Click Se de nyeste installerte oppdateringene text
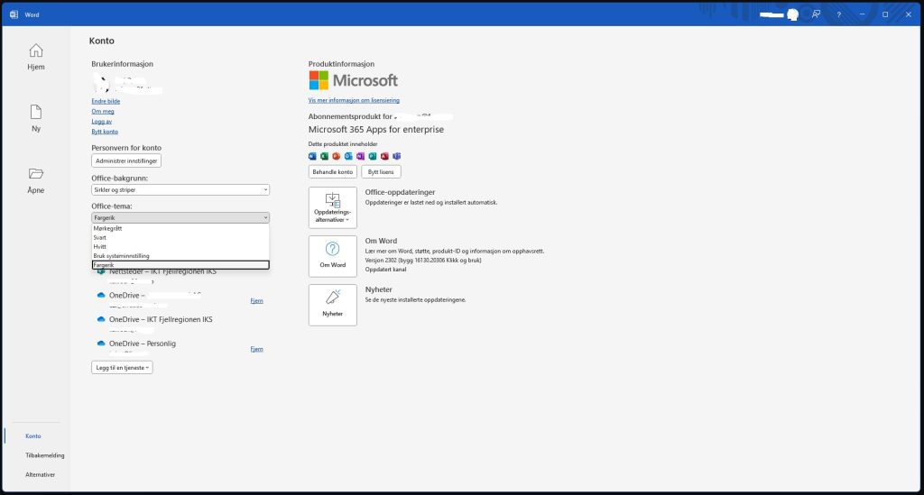 (415, 299)
